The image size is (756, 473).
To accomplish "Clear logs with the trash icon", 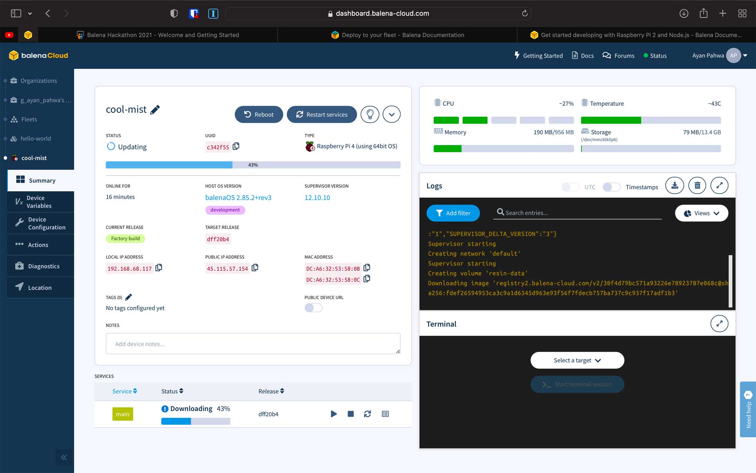I will point(697,186).
